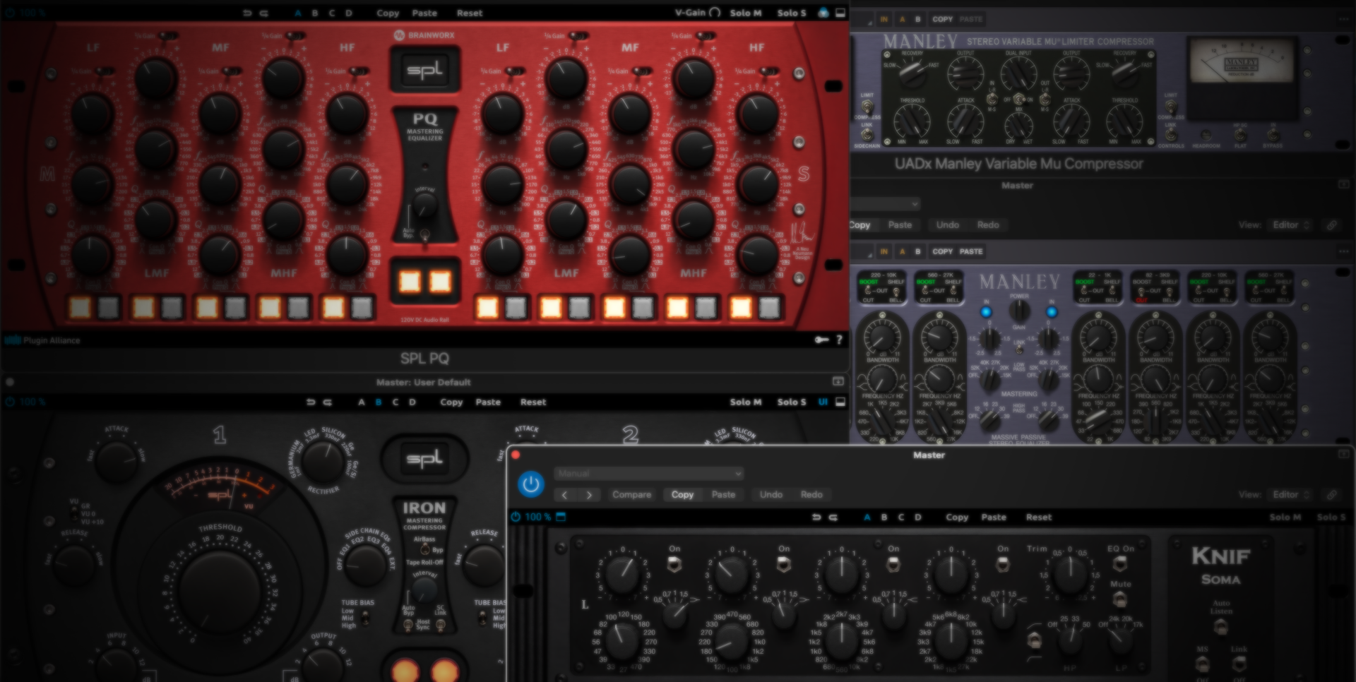
Task: Toggle the MS switch in Knif Soma
Action: (x=1202, y=664)
